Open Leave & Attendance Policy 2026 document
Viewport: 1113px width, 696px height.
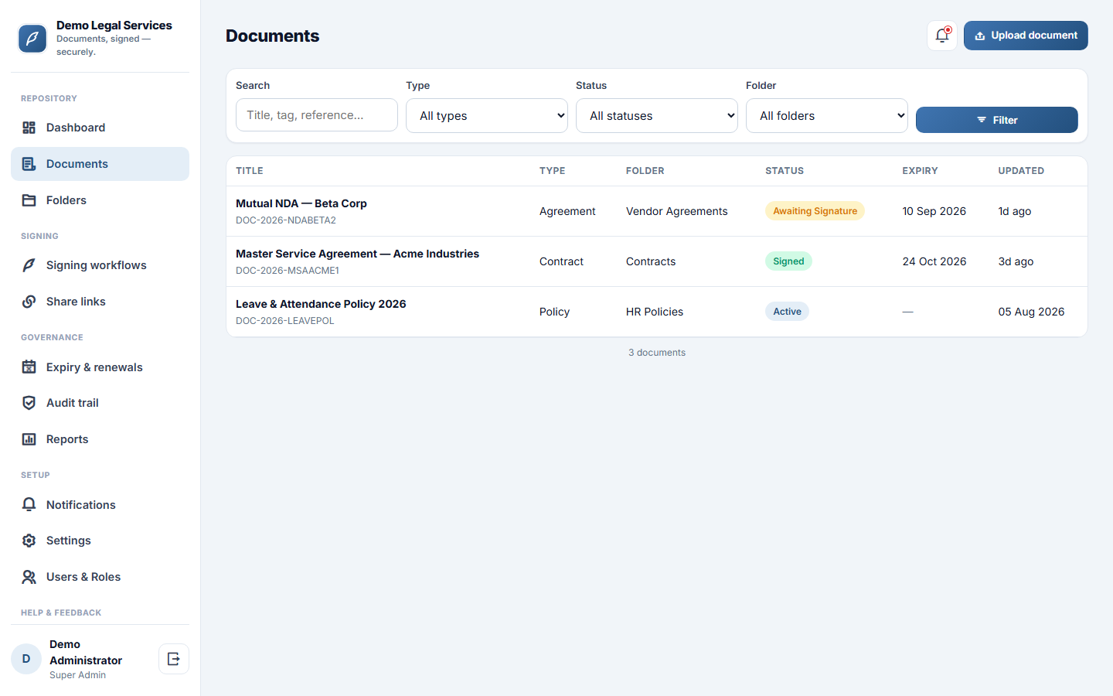click(321, 304)
